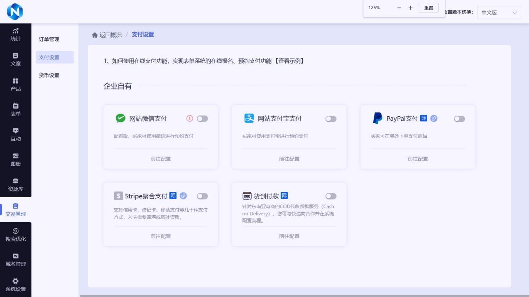Click the 图册 gallery sidebar icon
The image size is (529, 297).
point(15,156)
